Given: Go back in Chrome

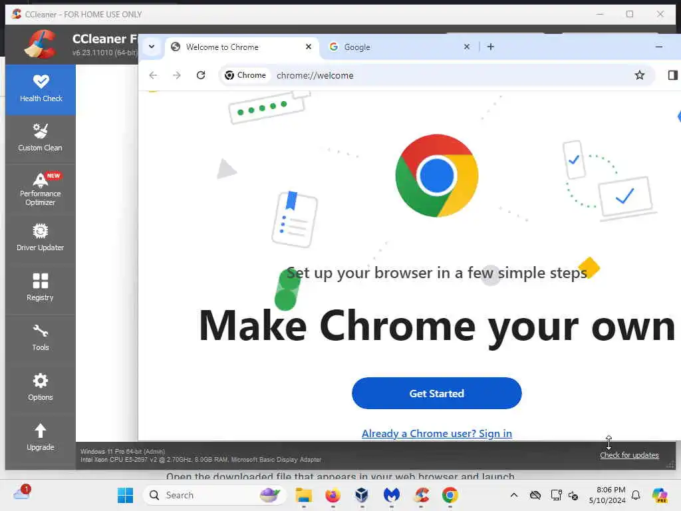Looking at the screenshot, I should coord(153,75).
